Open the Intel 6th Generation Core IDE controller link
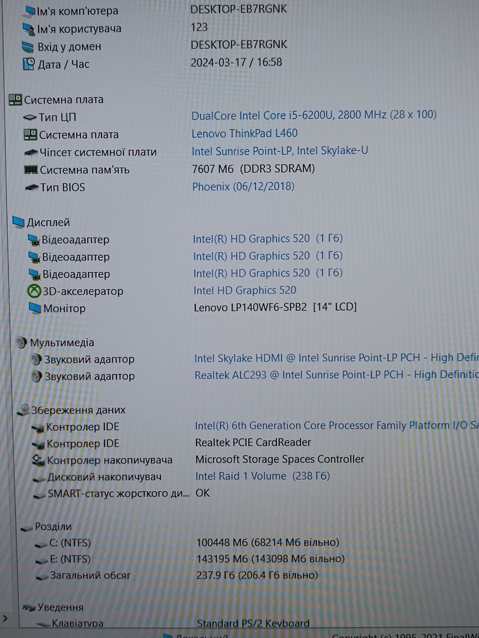 pos(337,426)
